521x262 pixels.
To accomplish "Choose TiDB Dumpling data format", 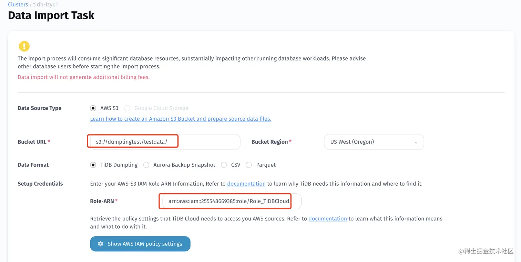I will click(x=93, y=165).
